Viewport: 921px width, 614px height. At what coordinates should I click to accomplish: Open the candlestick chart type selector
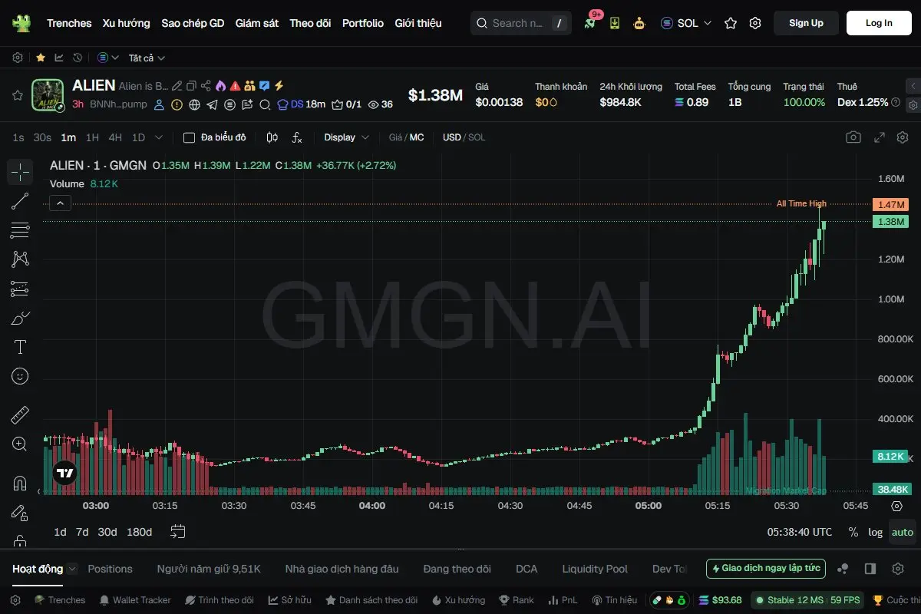click(272, 137)
